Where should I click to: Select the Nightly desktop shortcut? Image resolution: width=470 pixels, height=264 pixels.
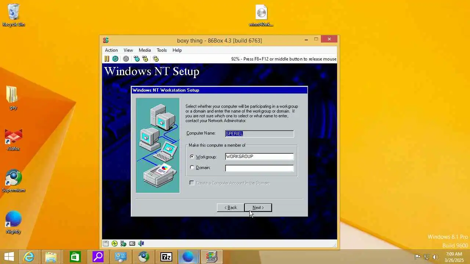pyautogui.click(x=14, y=222)
